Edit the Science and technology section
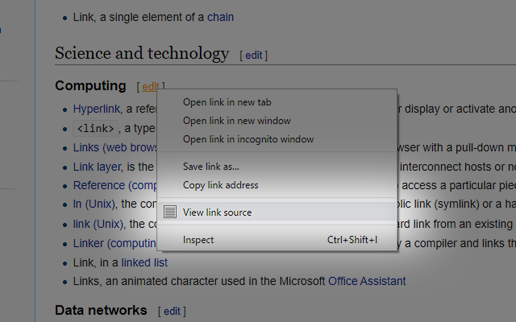516x322 pixels. (253, 55)
